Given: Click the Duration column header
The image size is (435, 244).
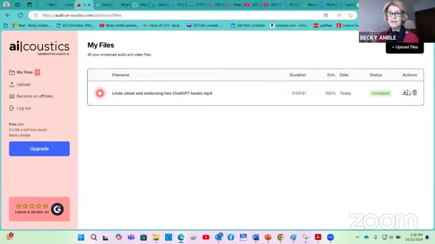Looking at the screenshot, I should coord(298,75).
